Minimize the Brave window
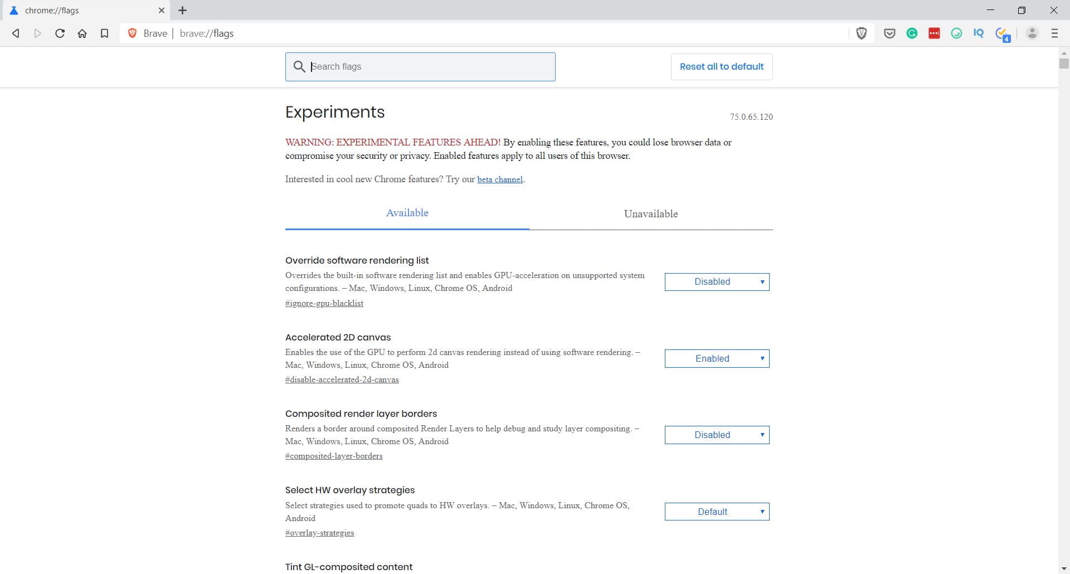 (990, 10)
